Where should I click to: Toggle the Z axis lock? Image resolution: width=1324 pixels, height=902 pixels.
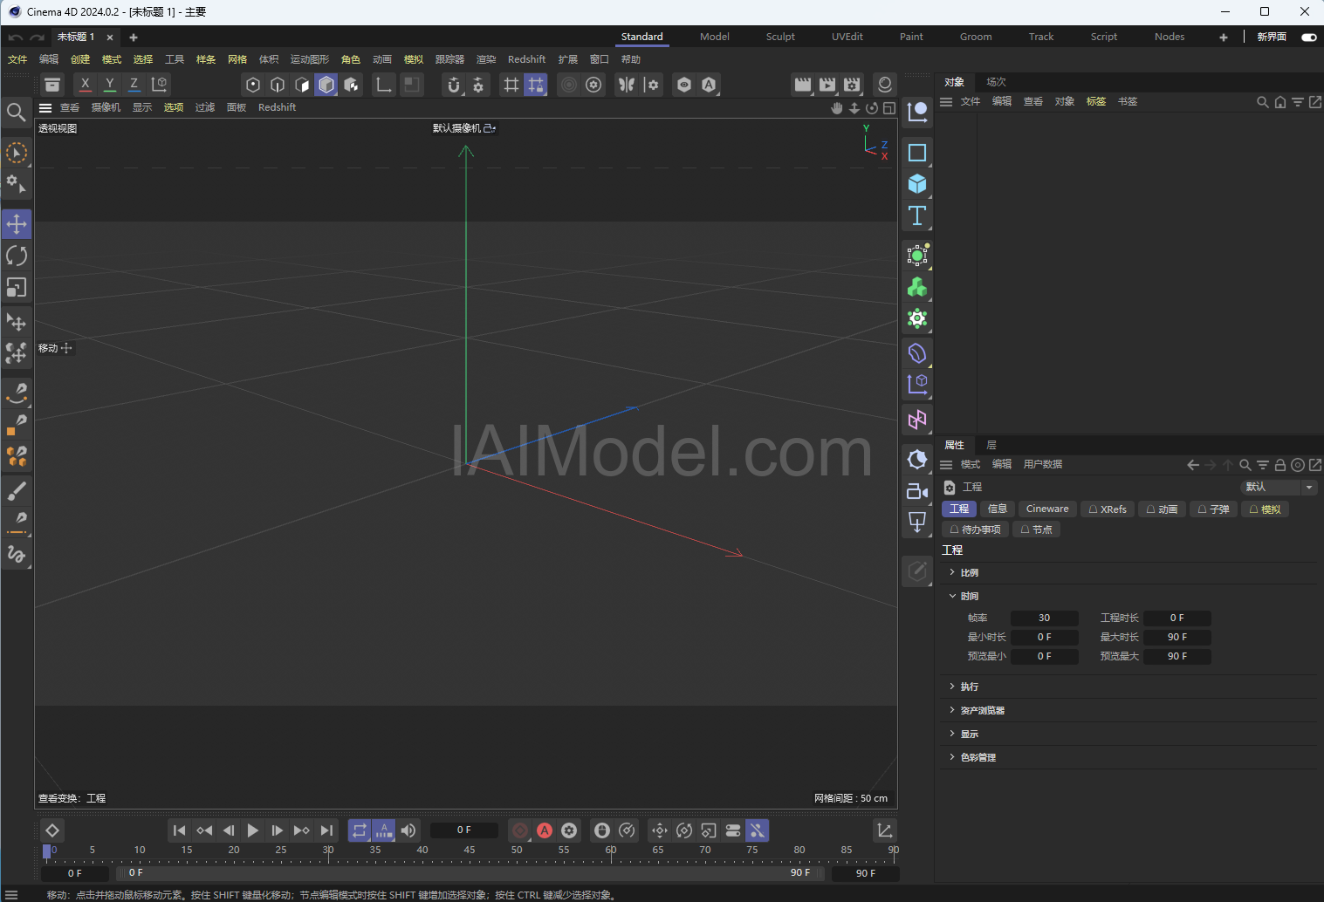click(x=134, y=85)
